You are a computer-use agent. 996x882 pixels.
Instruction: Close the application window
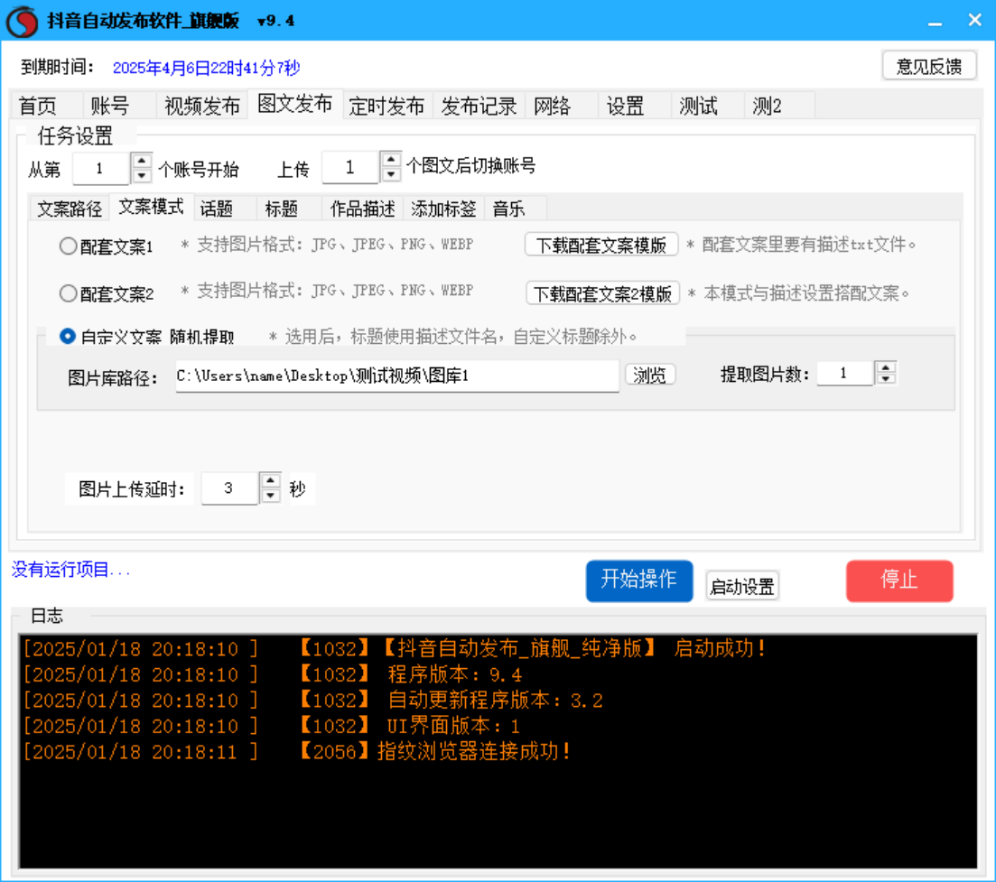[x=975, y=21]
